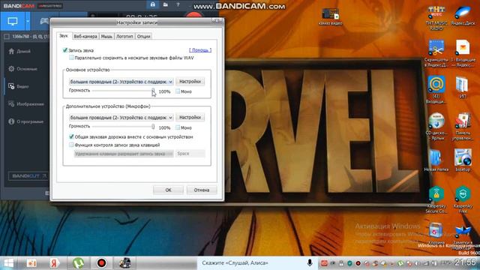
Task: Click Настройки button for primary device
Action: pyautogui.click(x=190, y=82)
